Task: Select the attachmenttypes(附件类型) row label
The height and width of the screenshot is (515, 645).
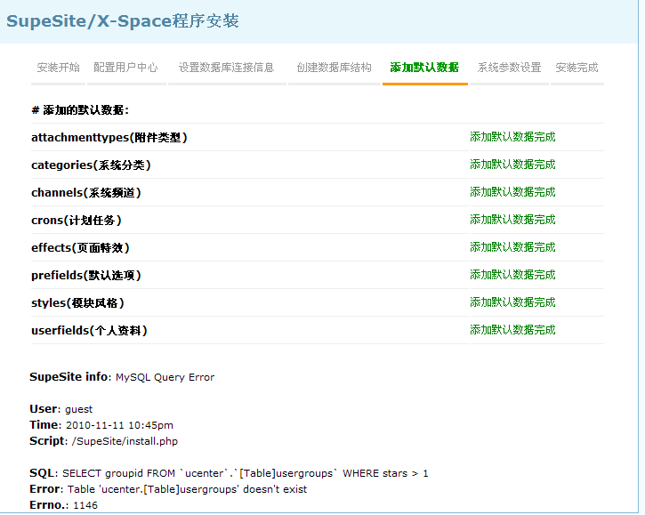Action: (109, 137)
